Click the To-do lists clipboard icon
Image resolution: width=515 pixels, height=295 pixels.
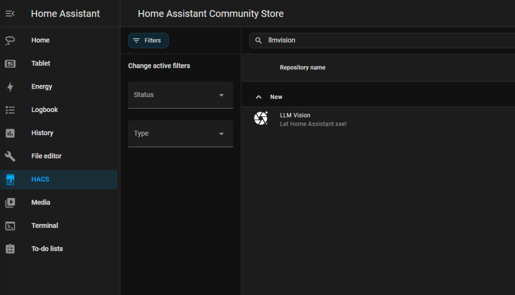(10, 249)
